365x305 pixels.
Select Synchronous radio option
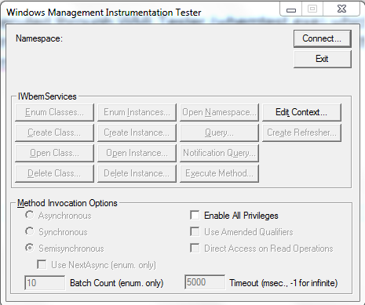30,231
